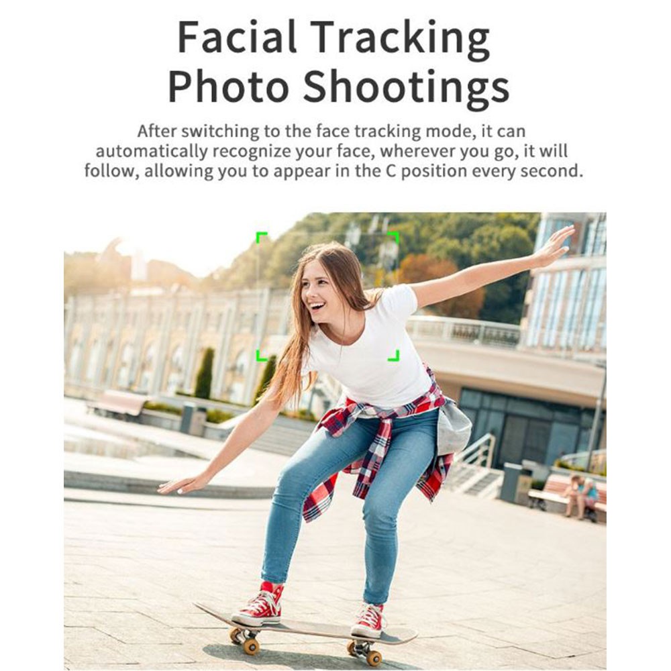
Task: Click the red sneaker on the board's tail
Action: [368, 620]
